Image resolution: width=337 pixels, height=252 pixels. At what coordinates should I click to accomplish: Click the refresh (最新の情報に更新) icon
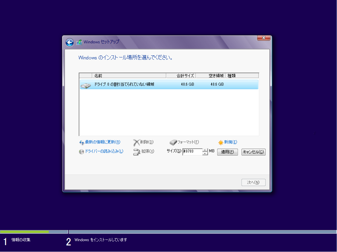pos(82,142)
